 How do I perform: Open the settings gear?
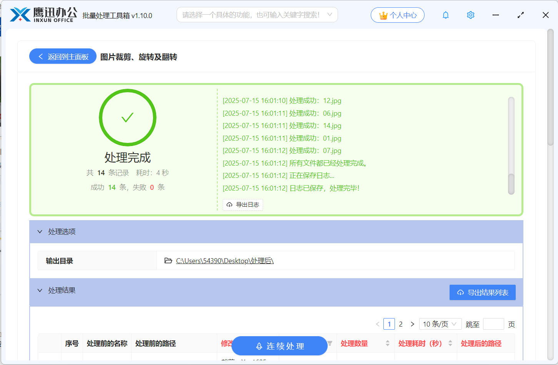pyautogui.click(x=471, y=15)
